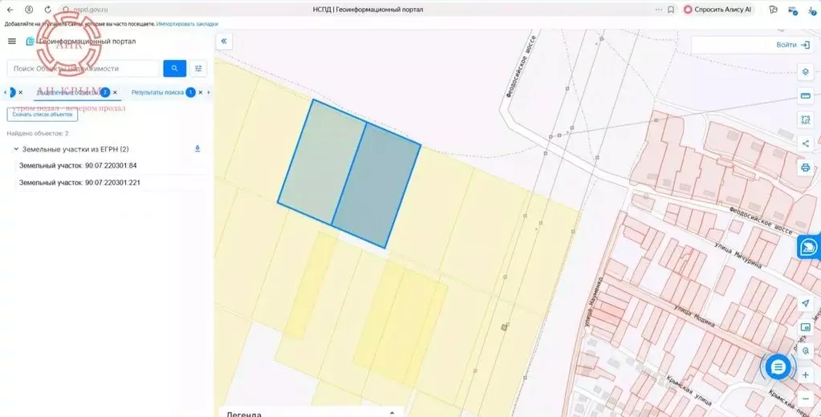Screen dimensions: 821x417
Task: Close the Выделенные объекты tab
Action: pos(116,92)
